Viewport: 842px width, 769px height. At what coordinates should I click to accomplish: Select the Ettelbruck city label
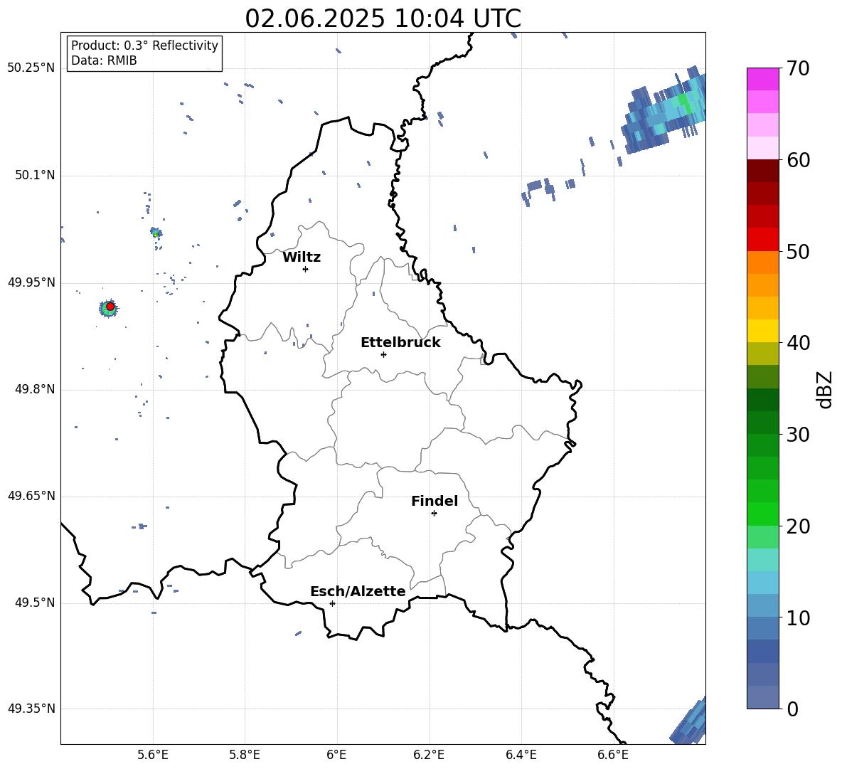click(x=400, y=343)
